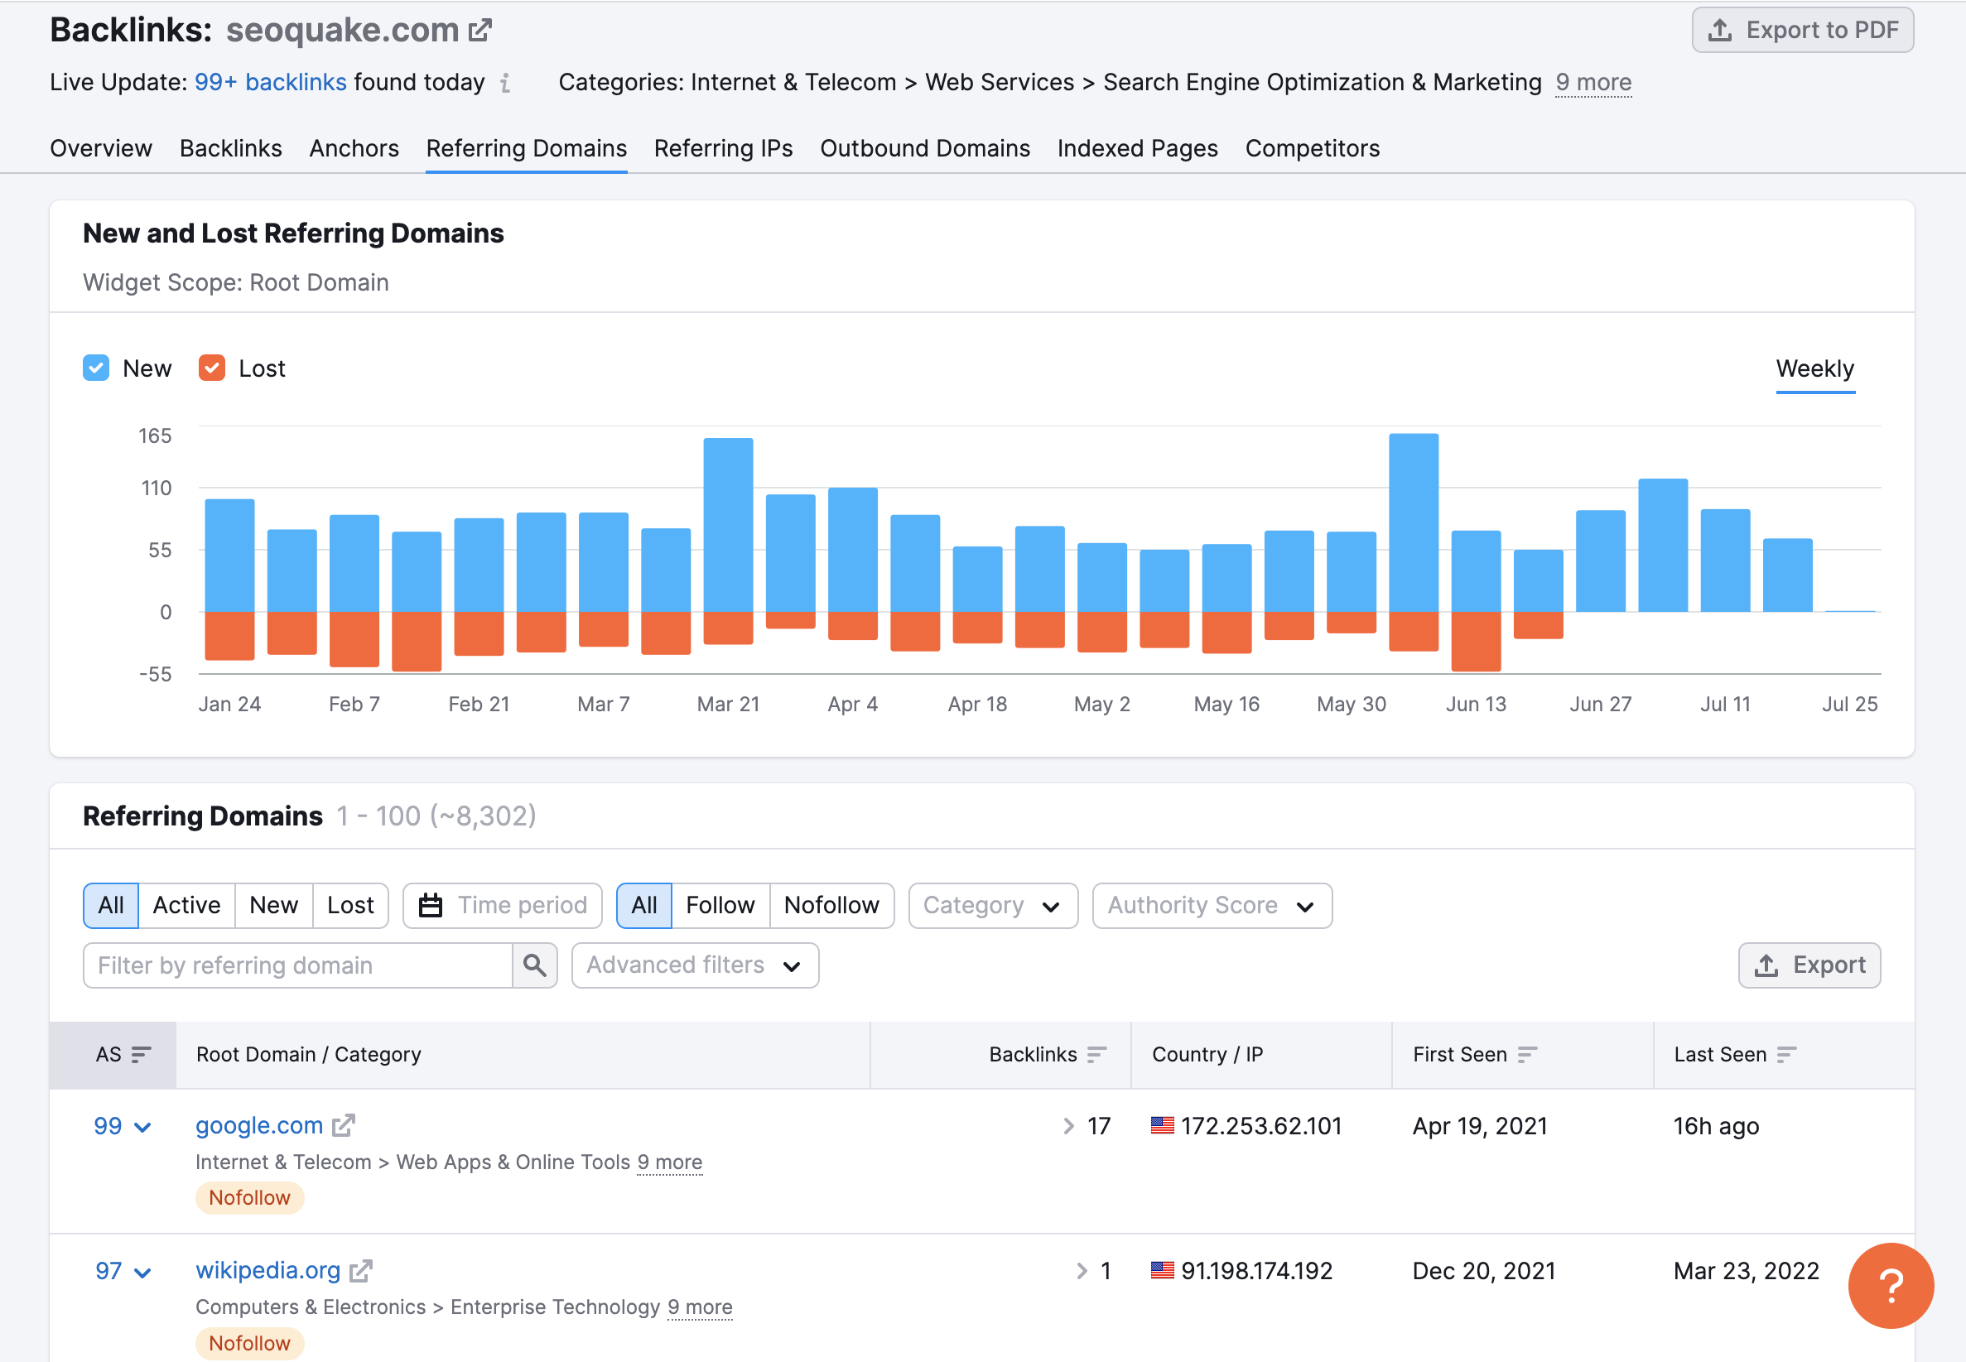
Task: Select the All link type filter
Action: (644, 906)
